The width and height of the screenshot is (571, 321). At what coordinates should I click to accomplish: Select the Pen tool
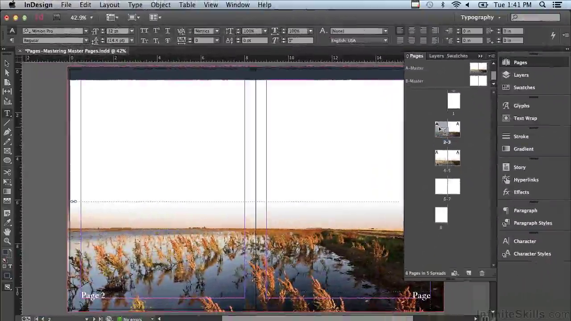[7, 132]
